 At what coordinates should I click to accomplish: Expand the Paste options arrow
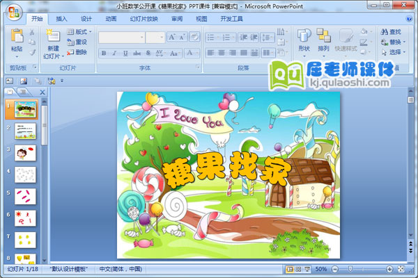(17, 57)
